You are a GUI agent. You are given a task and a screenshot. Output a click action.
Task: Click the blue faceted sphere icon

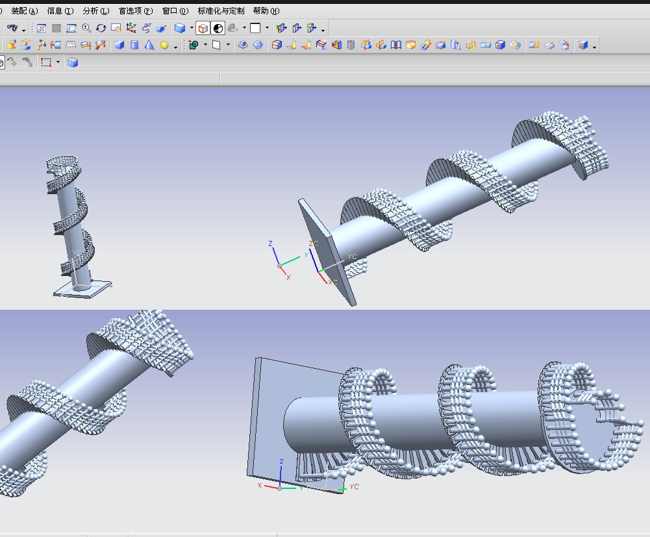point(258,45)
